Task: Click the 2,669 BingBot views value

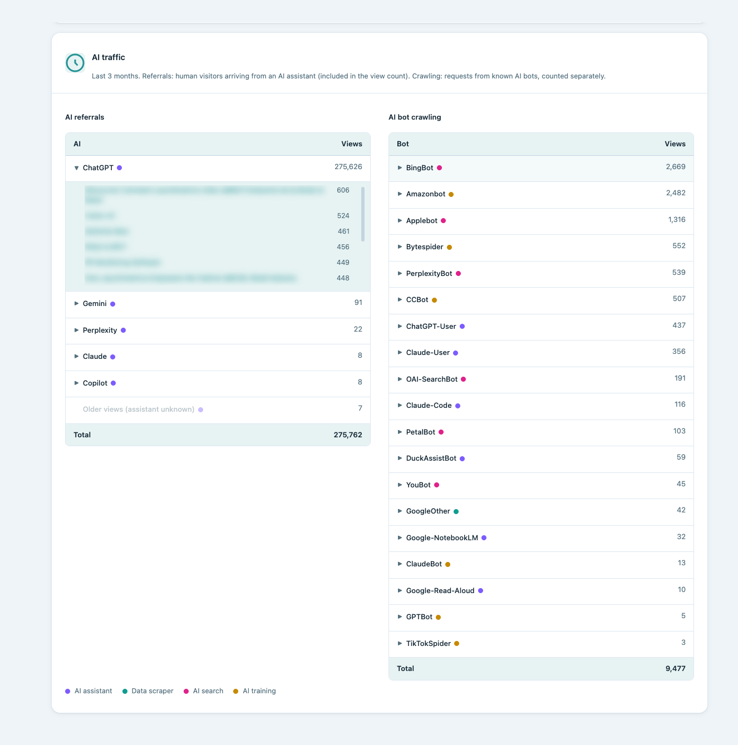Action: tap(676, 167)
